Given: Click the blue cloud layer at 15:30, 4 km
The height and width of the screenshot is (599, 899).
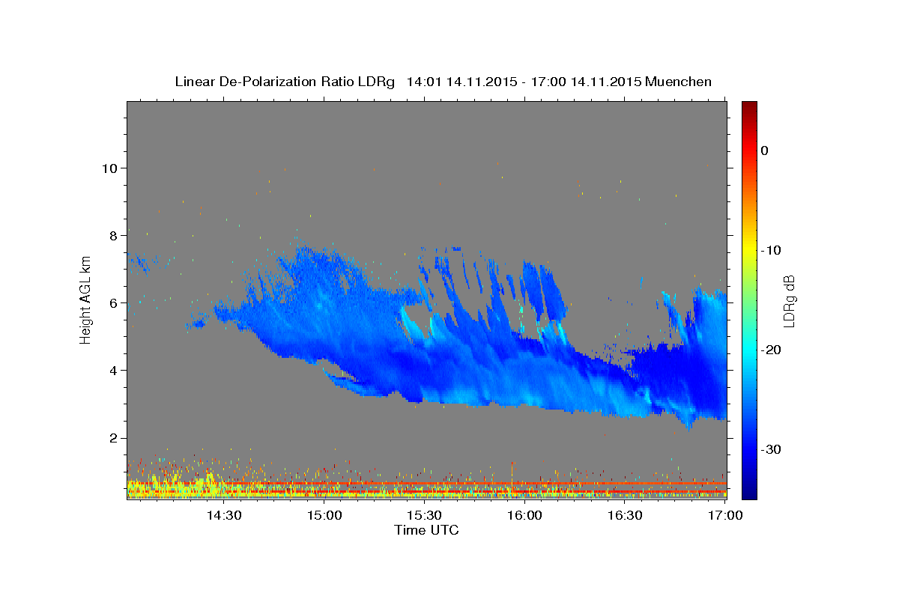Looking at the screenshot, I should click(425, 370).
